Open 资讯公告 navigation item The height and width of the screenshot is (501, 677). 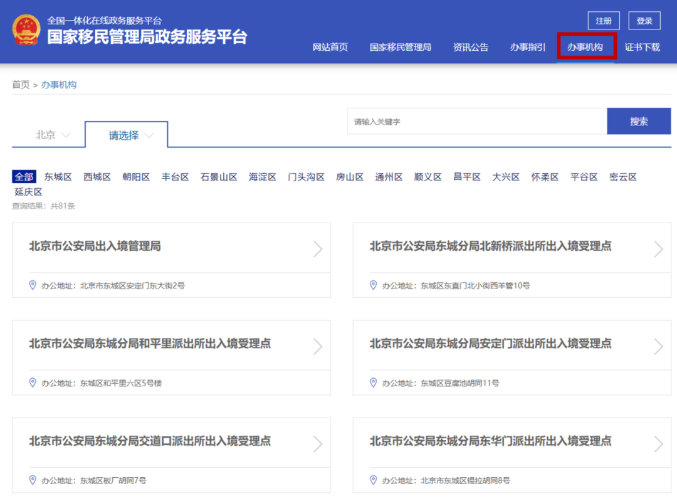coord(471,47)
